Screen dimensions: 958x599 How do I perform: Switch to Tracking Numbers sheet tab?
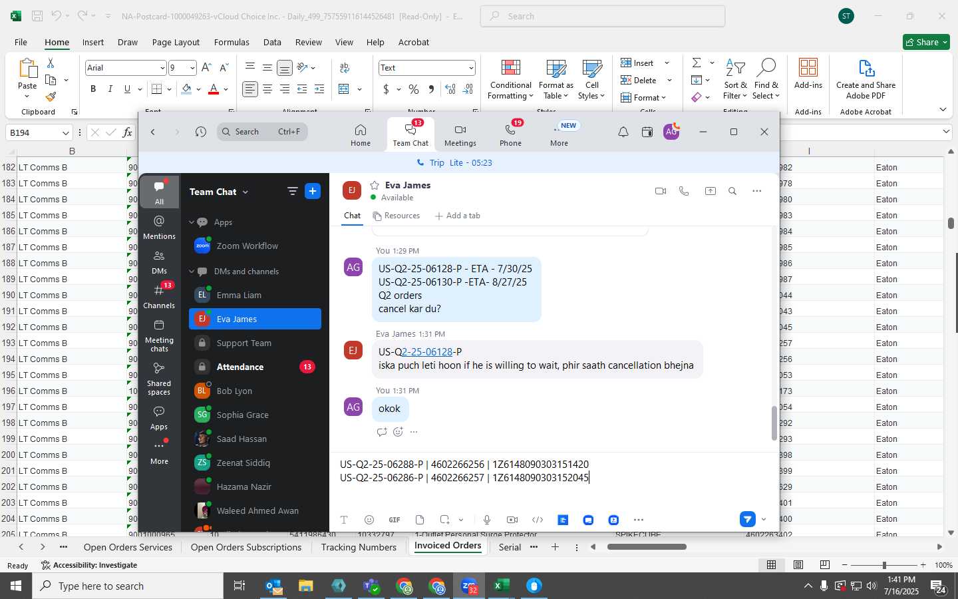359,547
